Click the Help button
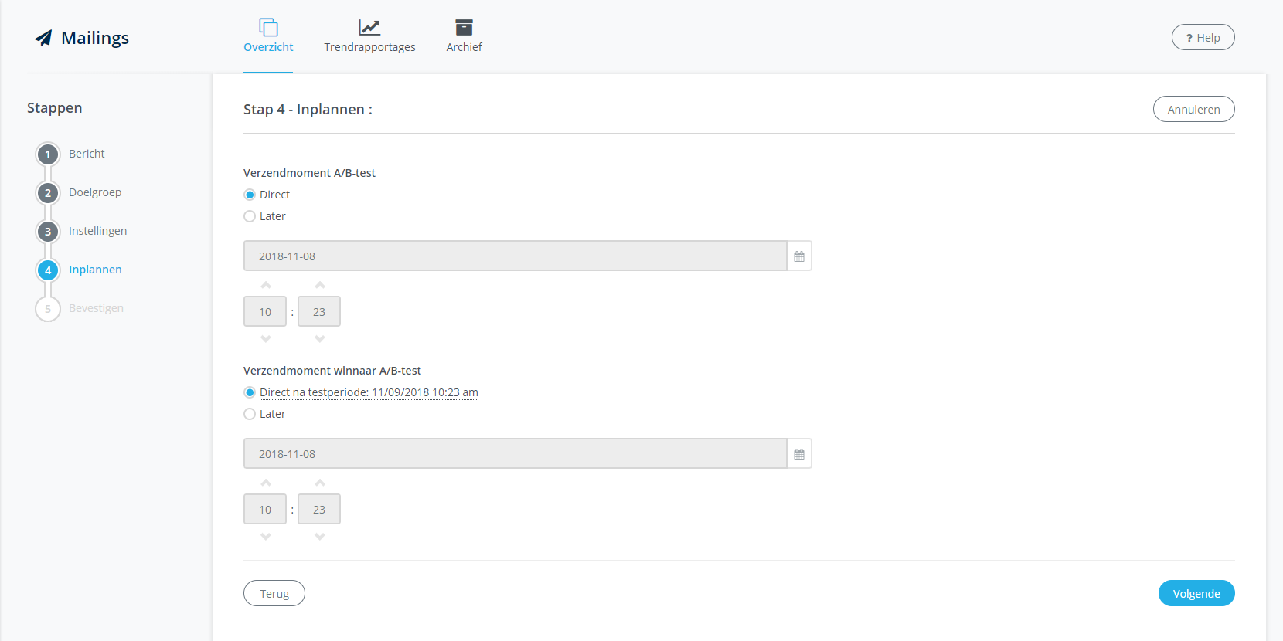This screenshot has height=641, width=1283. coord(1203,37)
